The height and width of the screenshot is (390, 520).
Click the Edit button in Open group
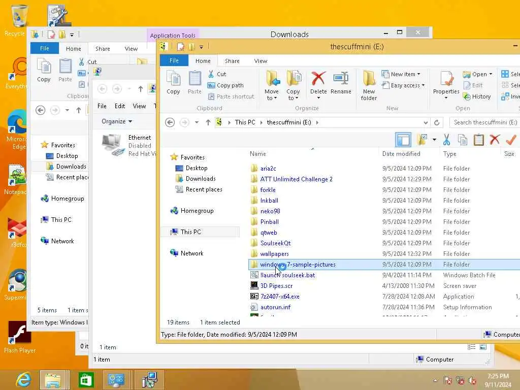473,85
